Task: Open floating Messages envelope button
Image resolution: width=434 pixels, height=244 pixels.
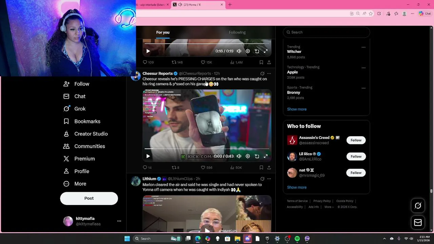Action: 418,223
